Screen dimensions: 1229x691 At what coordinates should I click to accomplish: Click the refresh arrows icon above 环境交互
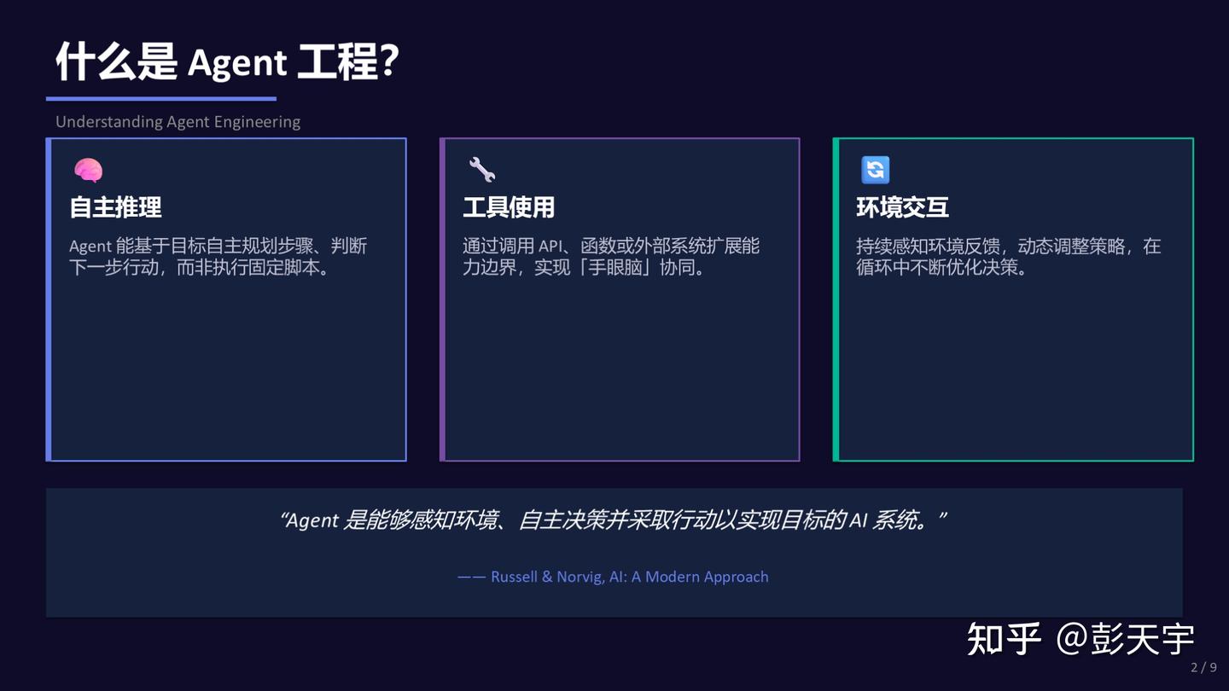pos(876,170)
